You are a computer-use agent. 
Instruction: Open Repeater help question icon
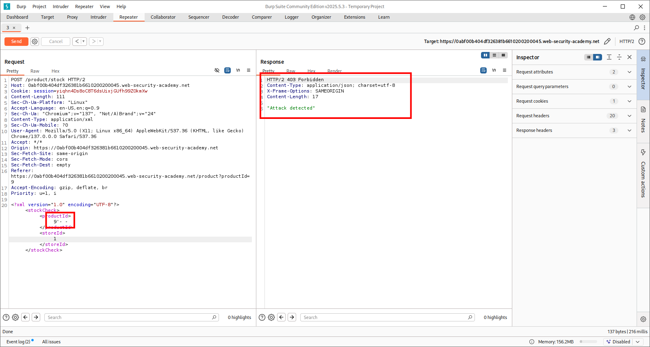coord(642,41)
